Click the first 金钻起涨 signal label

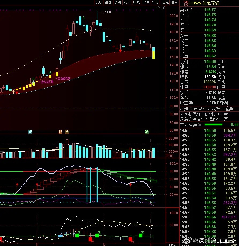click(x=47, y=82)
